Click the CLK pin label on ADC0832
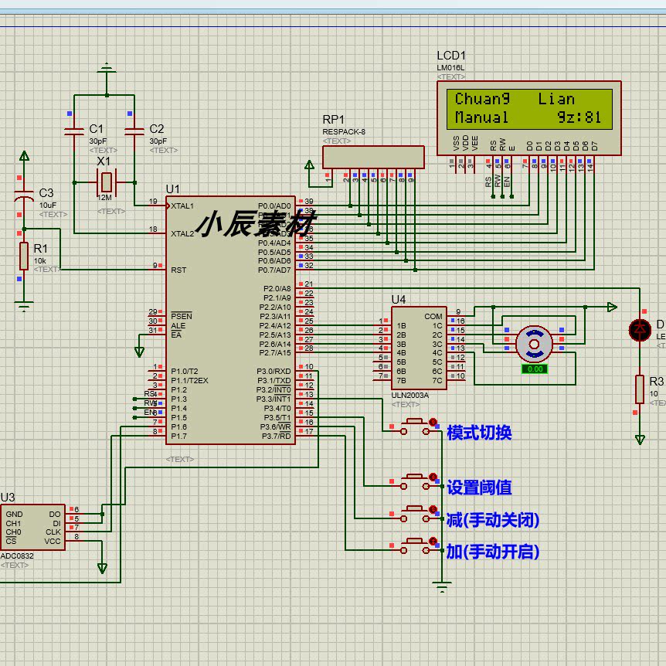This screenshot has height=666, width=666. click(53, 532)
